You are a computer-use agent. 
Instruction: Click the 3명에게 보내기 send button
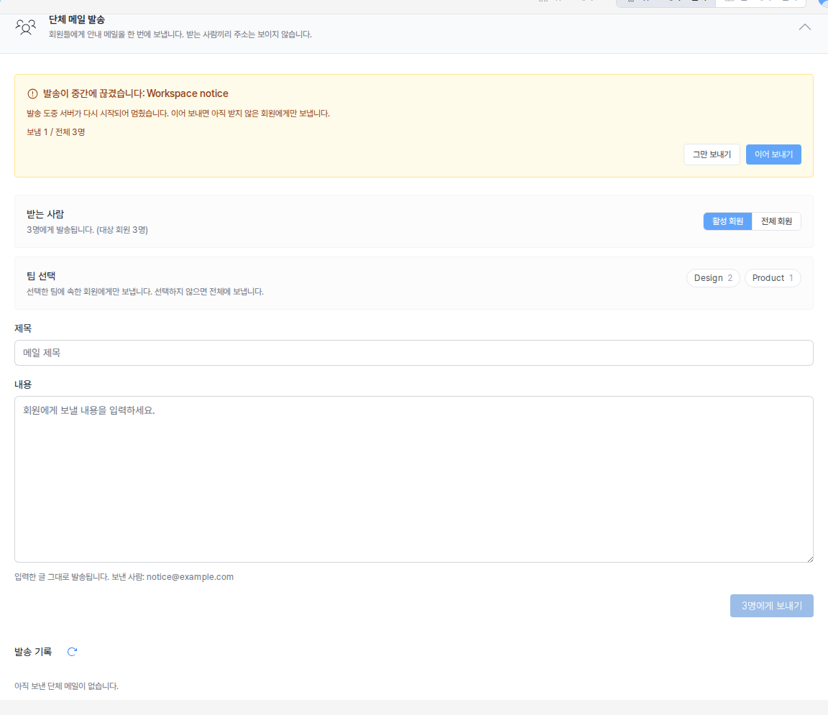771,606
